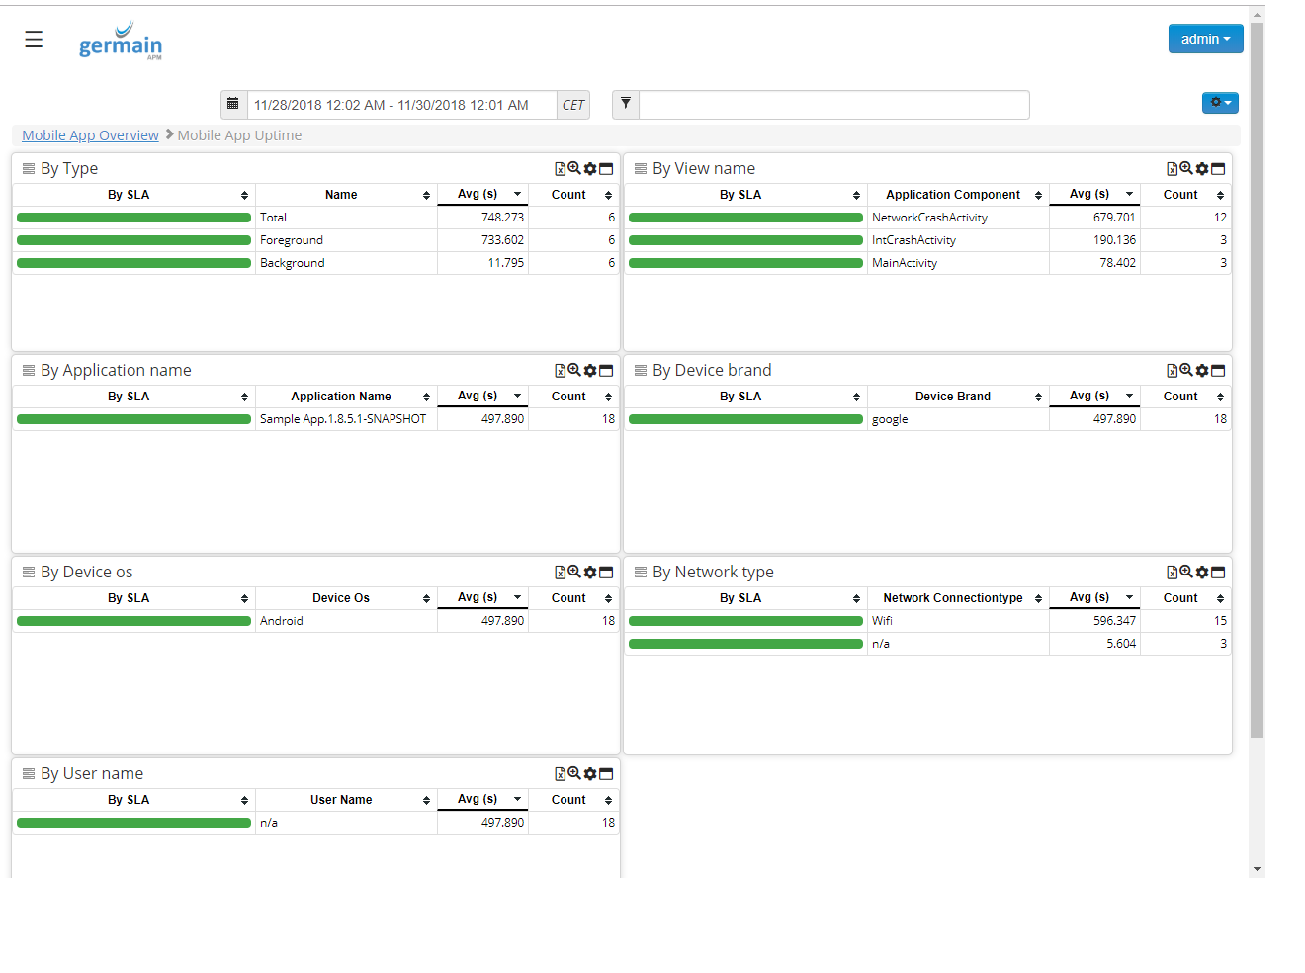
Task: Export By Type panel to Excel
Action: pyautogui.click(x=560, y=169)
